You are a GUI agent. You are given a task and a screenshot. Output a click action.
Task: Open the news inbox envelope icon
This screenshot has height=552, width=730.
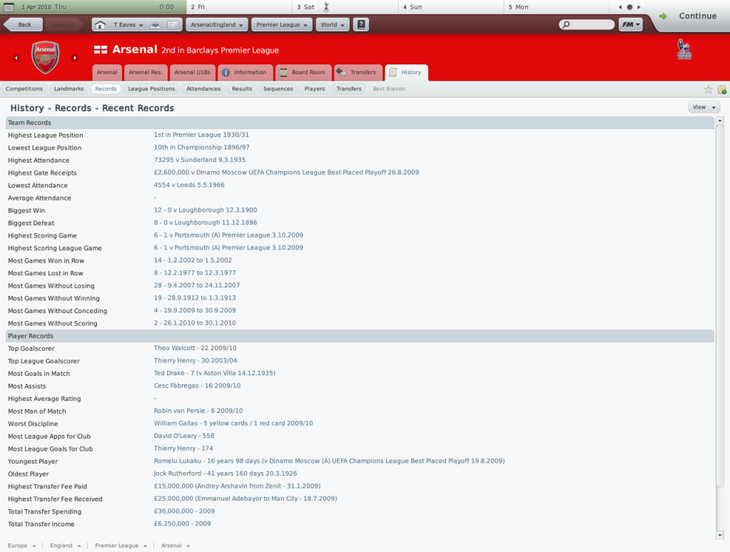tap(173, 24)
